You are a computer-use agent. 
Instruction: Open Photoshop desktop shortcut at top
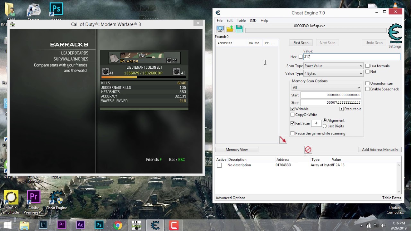[x=56, y=10]
